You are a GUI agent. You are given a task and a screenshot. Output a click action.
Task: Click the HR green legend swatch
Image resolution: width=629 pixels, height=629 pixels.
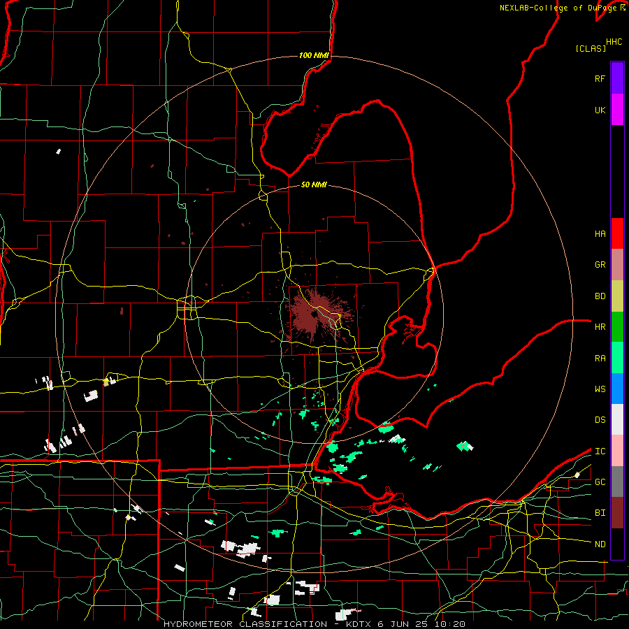617,327
